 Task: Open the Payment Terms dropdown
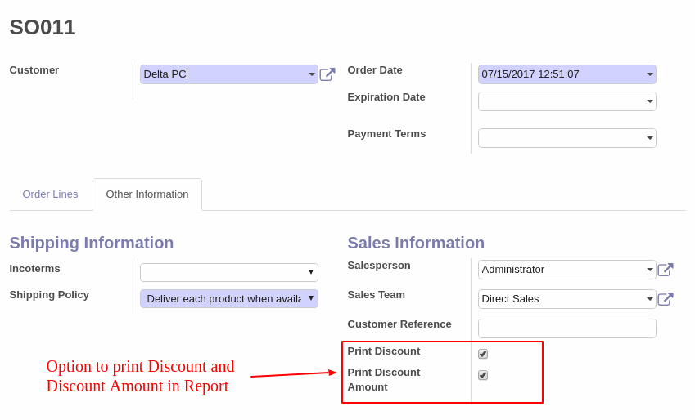tap(650, 138)
